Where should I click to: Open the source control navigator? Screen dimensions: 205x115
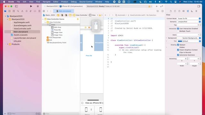coord(9,11)
